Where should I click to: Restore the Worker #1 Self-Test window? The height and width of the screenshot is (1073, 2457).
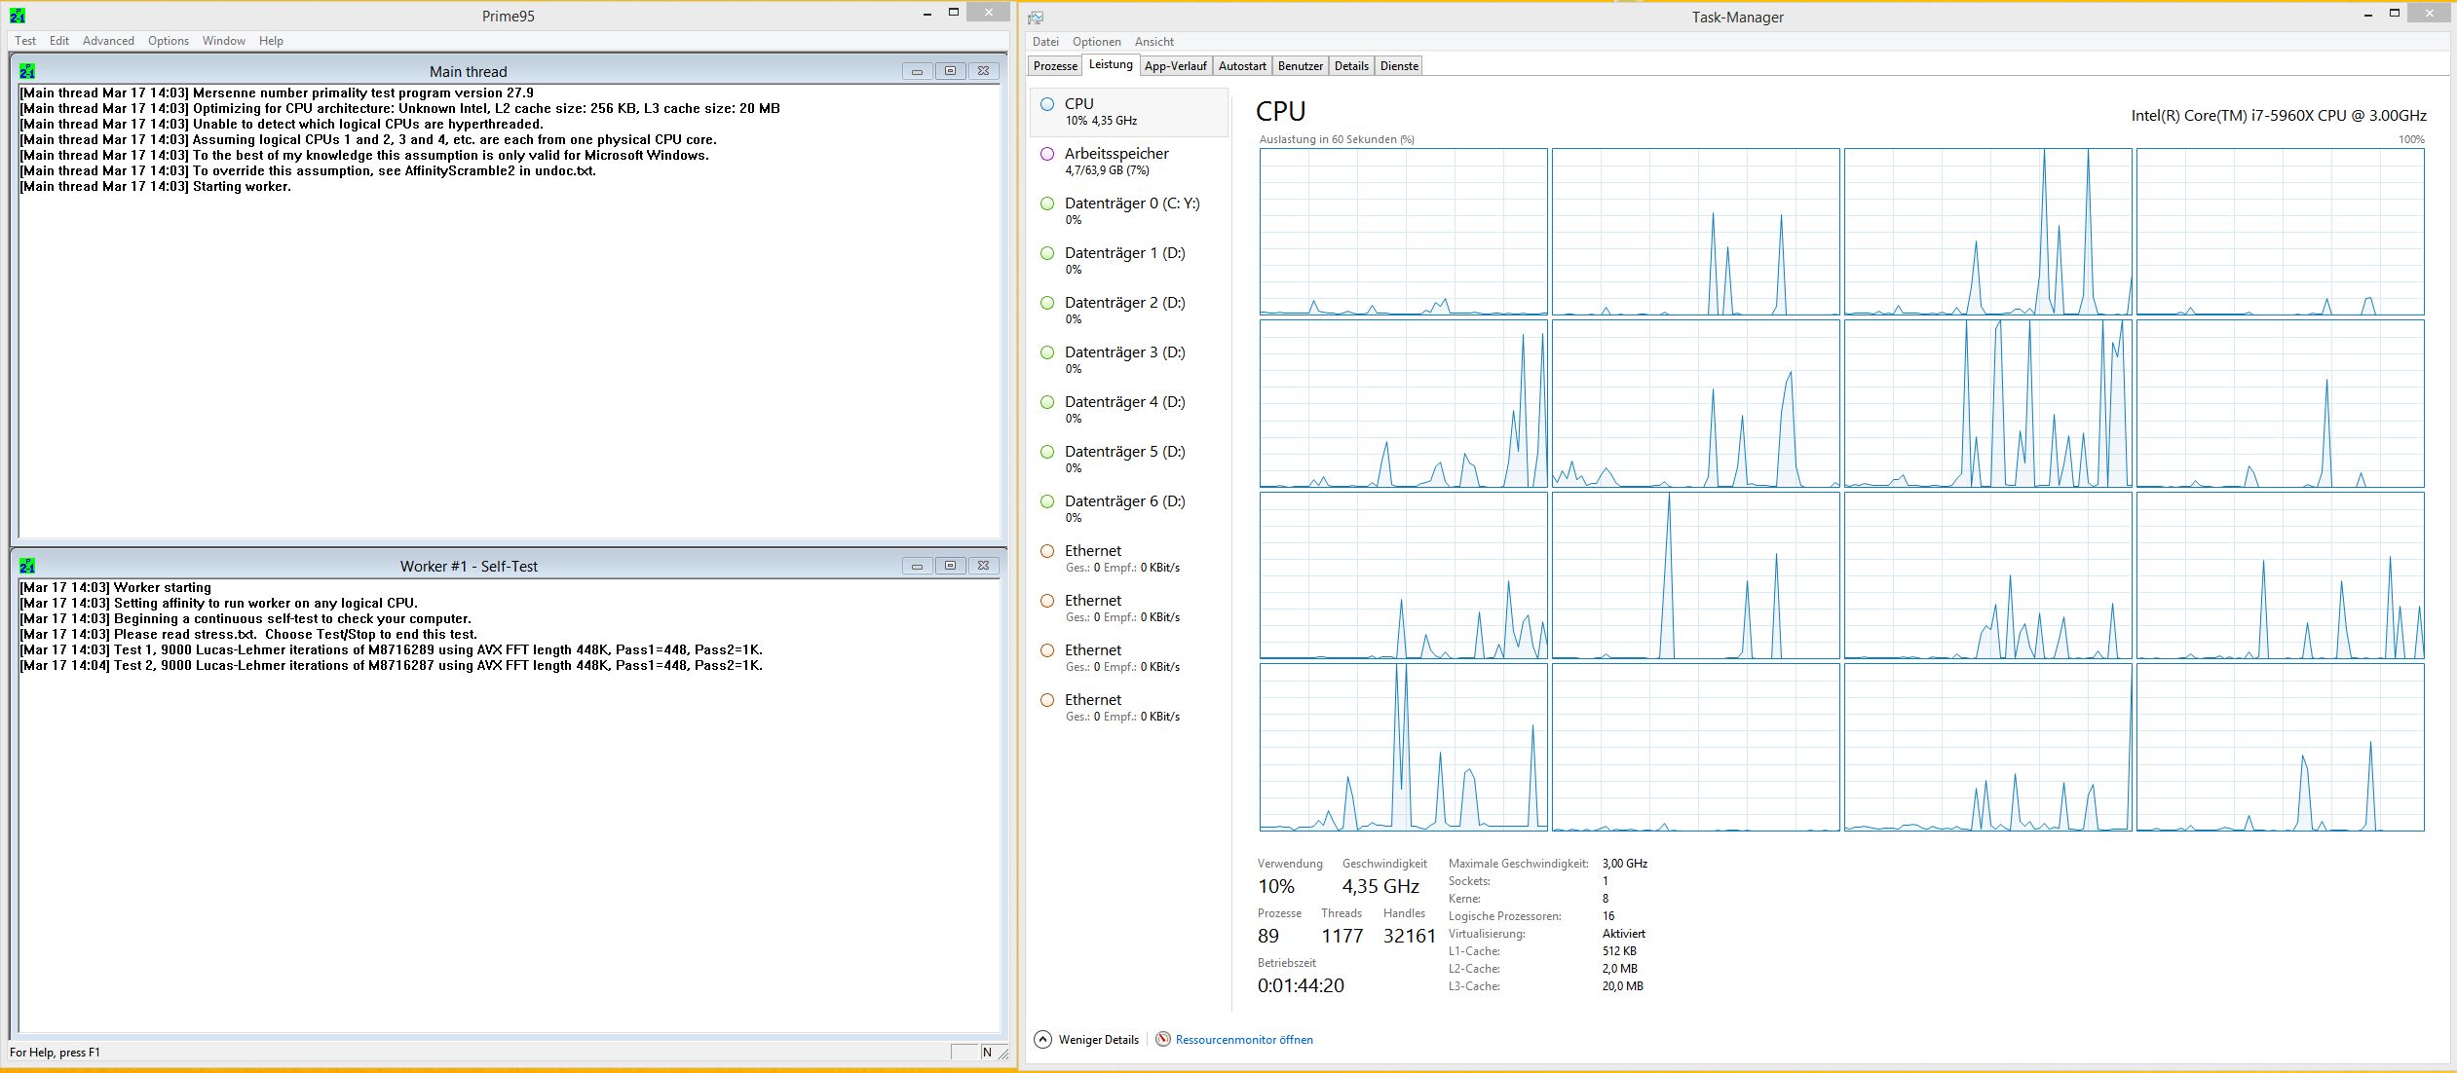coord(948,565)
